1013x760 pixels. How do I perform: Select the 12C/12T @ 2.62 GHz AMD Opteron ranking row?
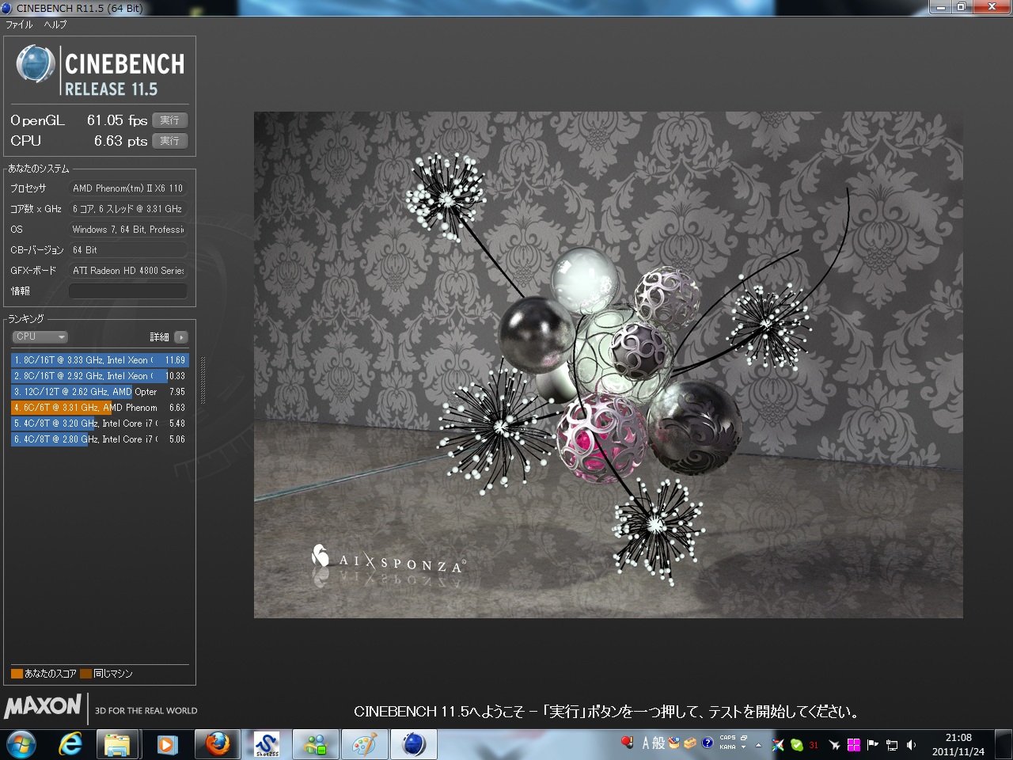[100, 392]
